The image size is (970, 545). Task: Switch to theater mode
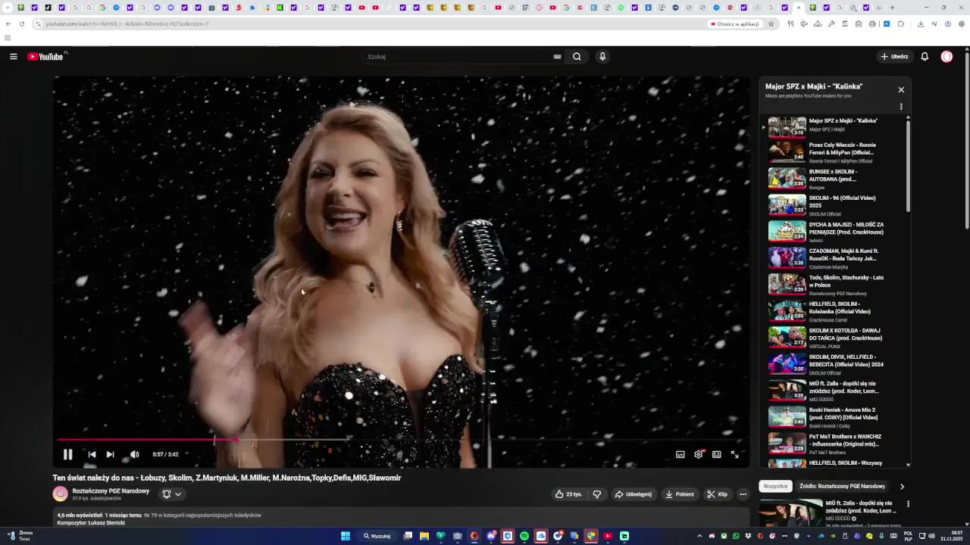[716, 454]
